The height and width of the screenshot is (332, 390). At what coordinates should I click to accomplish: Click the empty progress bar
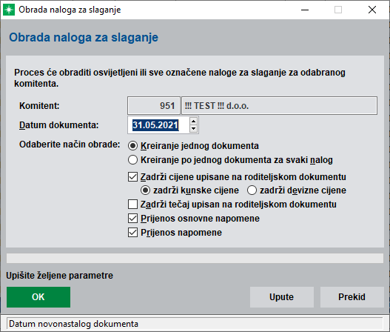click(195, 259)
